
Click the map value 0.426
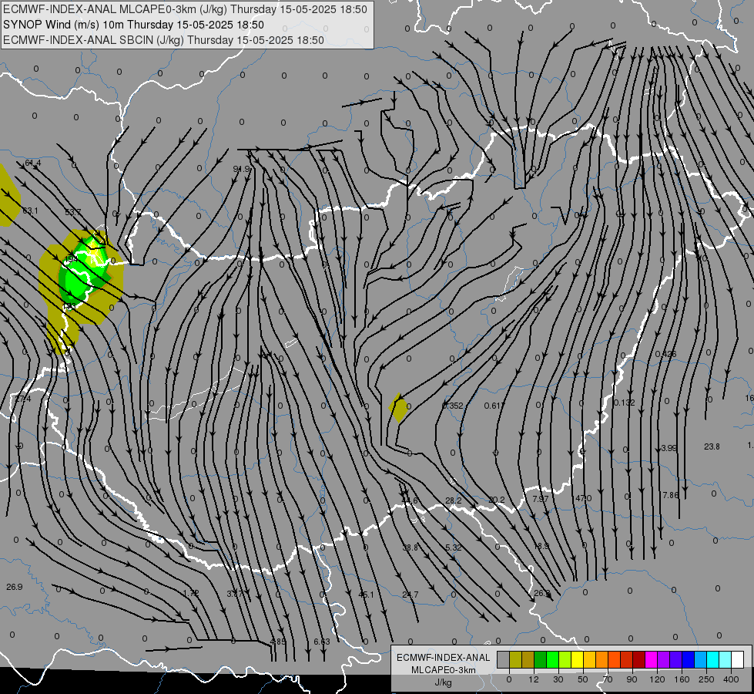click(665, 354)
